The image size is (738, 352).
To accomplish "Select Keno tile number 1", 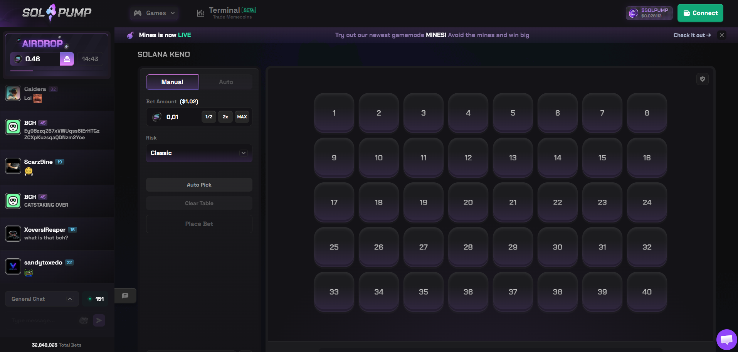I will coord(334,113).
